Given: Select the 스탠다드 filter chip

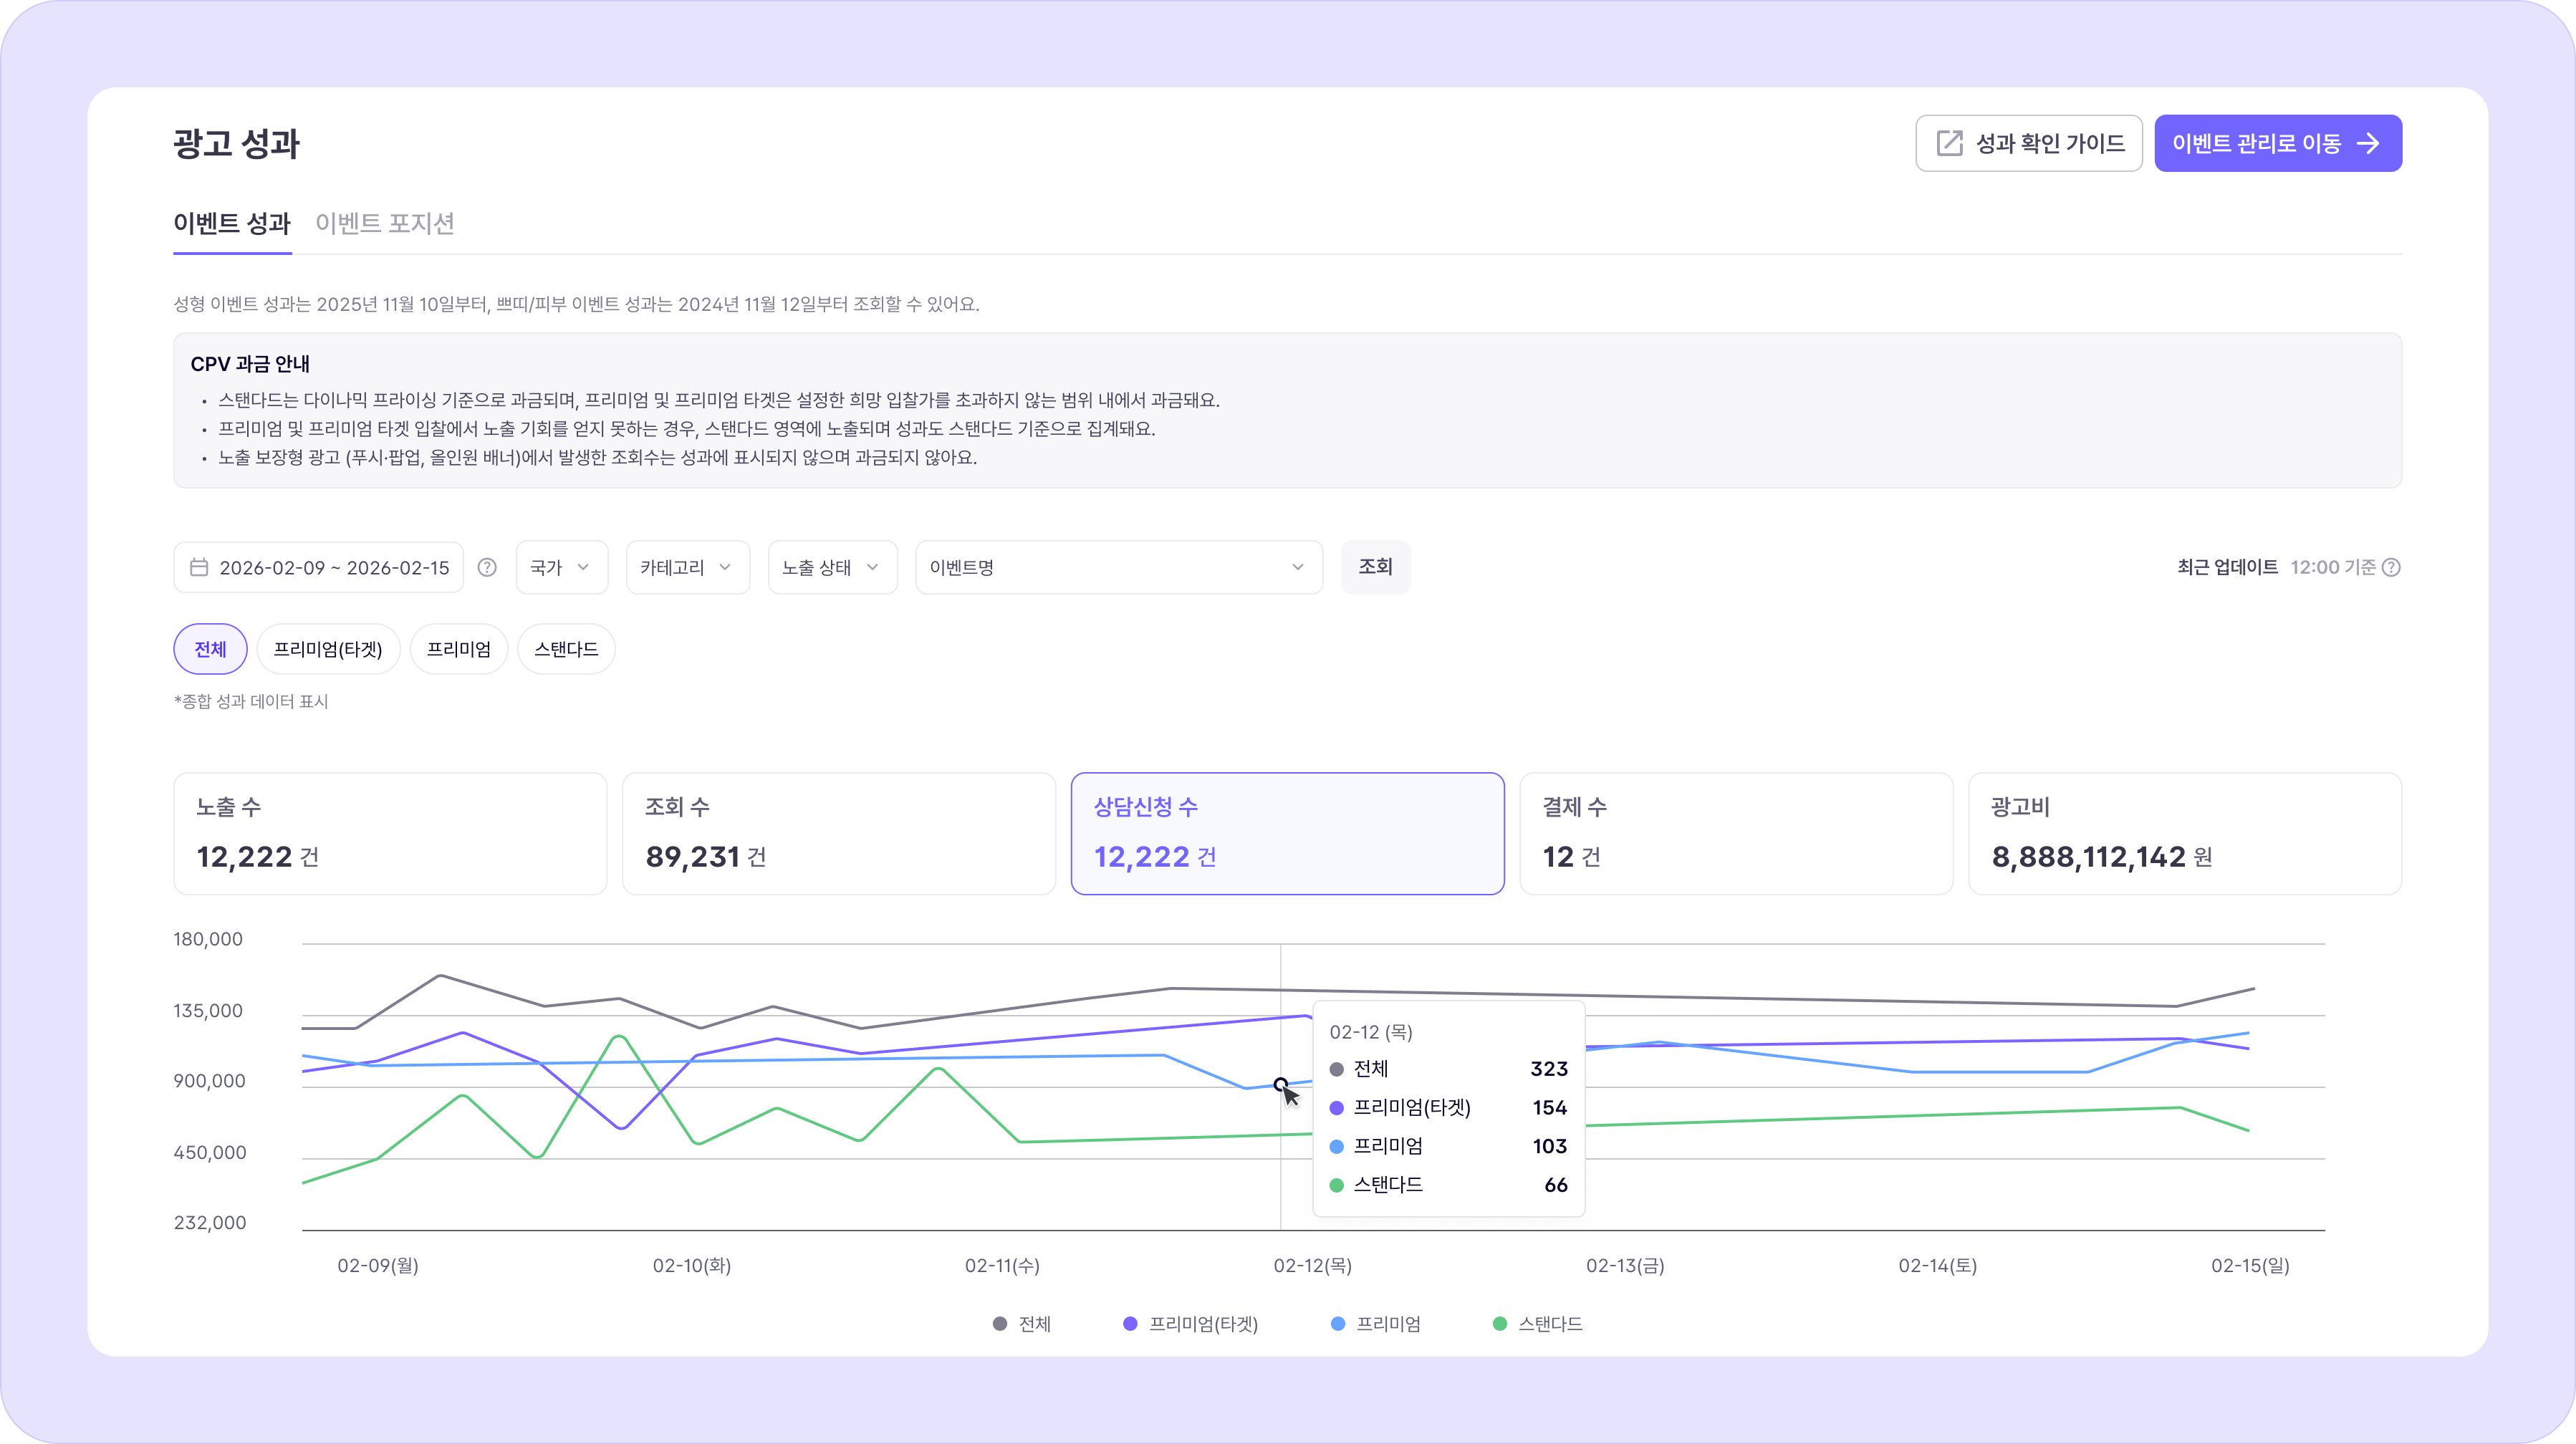Looking at the screenshot, I should click(x=566, y=649).
